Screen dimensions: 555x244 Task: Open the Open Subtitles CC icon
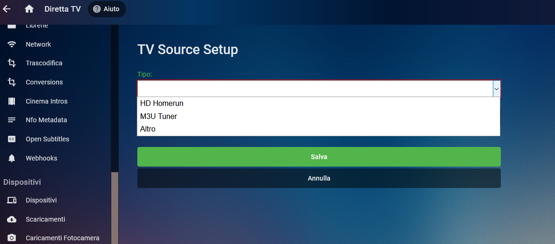pos(12,139)
